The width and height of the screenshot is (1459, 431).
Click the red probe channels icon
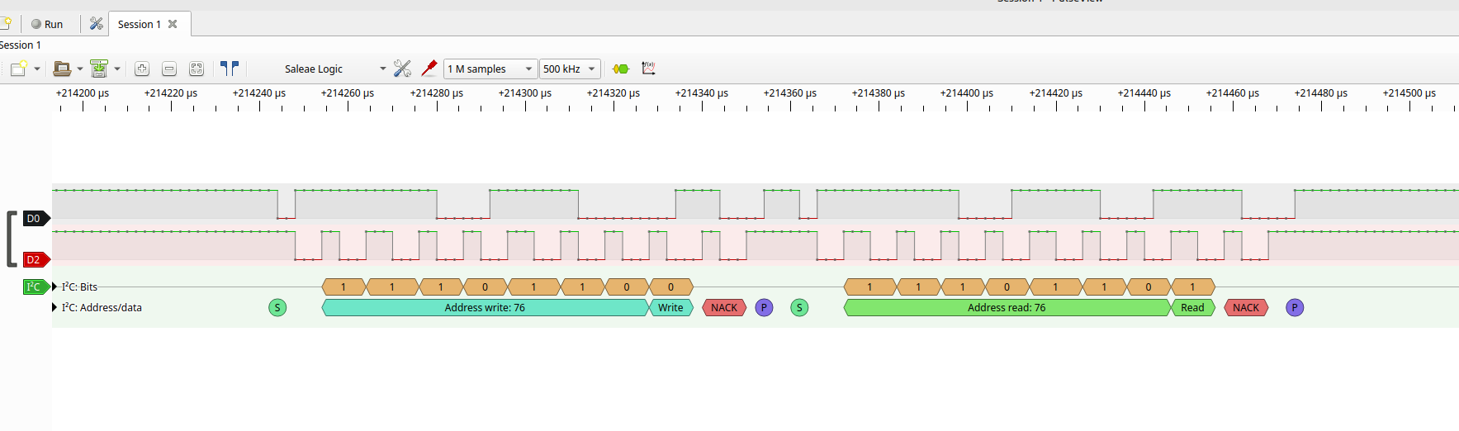pyautogui.click(x=429, y=69)
